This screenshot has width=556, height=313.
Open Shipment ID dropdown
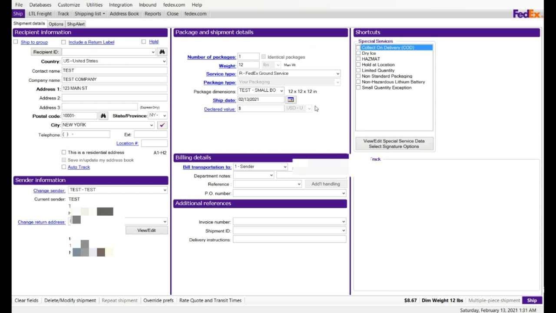coord(343,231)
